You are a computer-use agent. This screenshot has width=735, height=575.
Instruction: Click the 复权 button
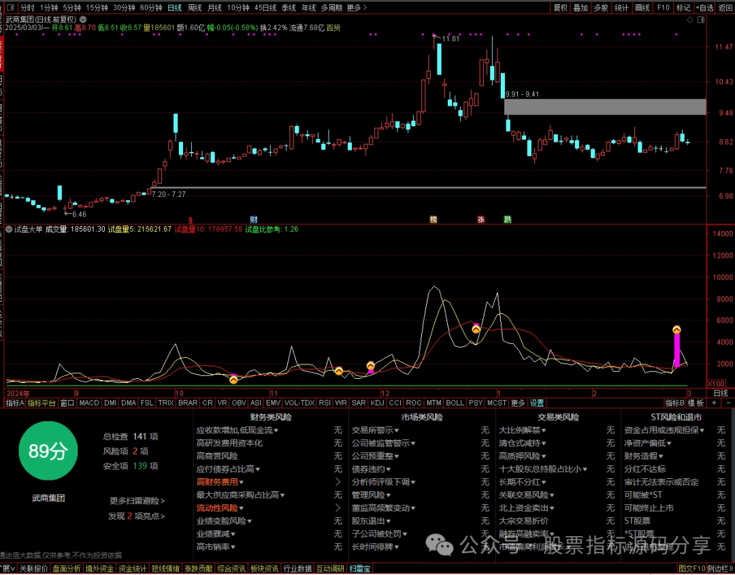[x=561, y=7]
